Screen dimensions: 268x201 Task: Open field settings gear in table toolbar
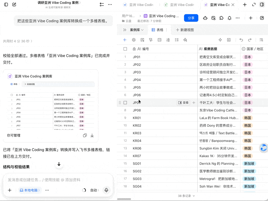[134, 40]
